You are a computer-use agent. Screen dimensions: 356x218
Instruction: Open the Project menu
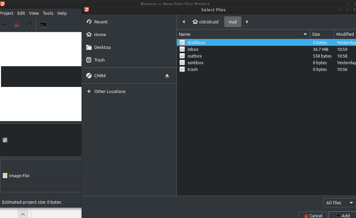(x=6, y=13)
